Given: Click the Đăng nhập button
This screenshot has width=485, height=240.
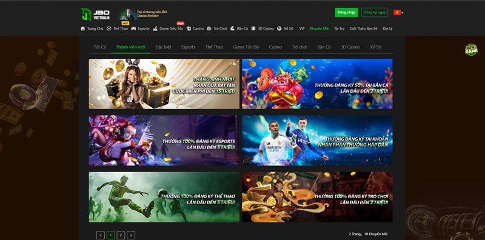Looking at the screenshot, I should click(346, 12).
